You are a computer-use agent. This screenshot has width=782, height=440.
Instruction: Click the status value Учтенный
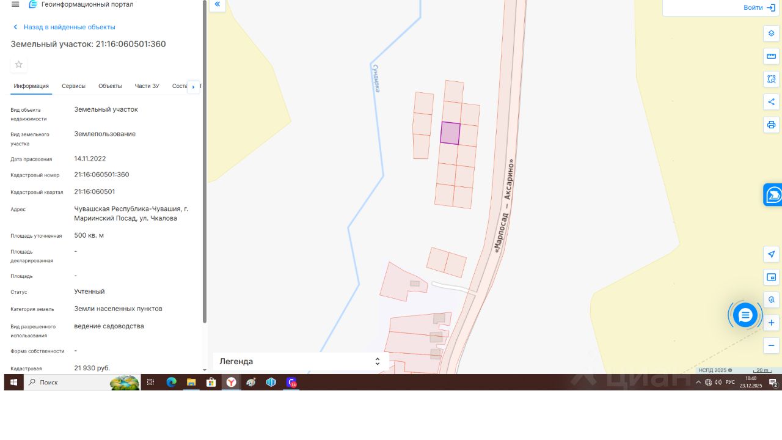point(90,292)
